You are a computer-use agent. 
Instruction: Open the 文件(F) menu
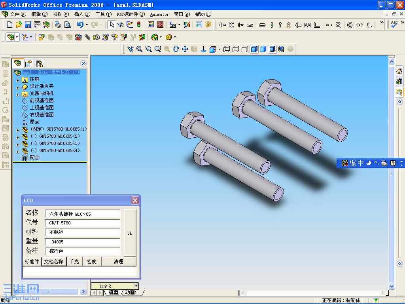(18, 14)
